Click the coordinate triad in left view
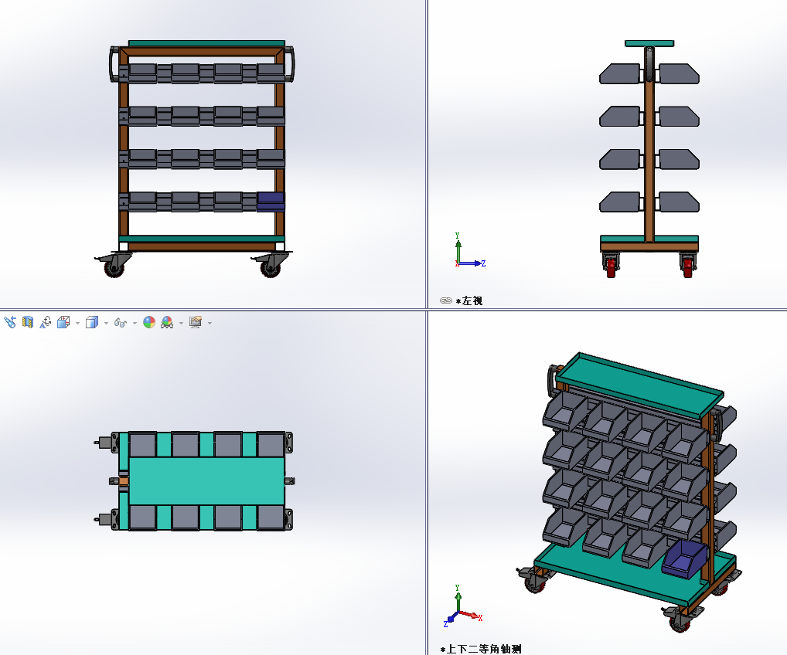787x655 pixels. coord(469,251)
